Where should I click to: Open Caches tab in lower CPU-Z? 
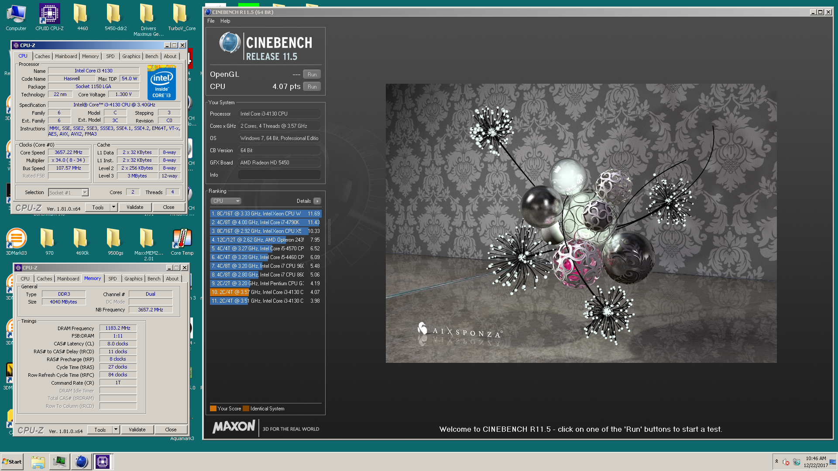(45, 279)
